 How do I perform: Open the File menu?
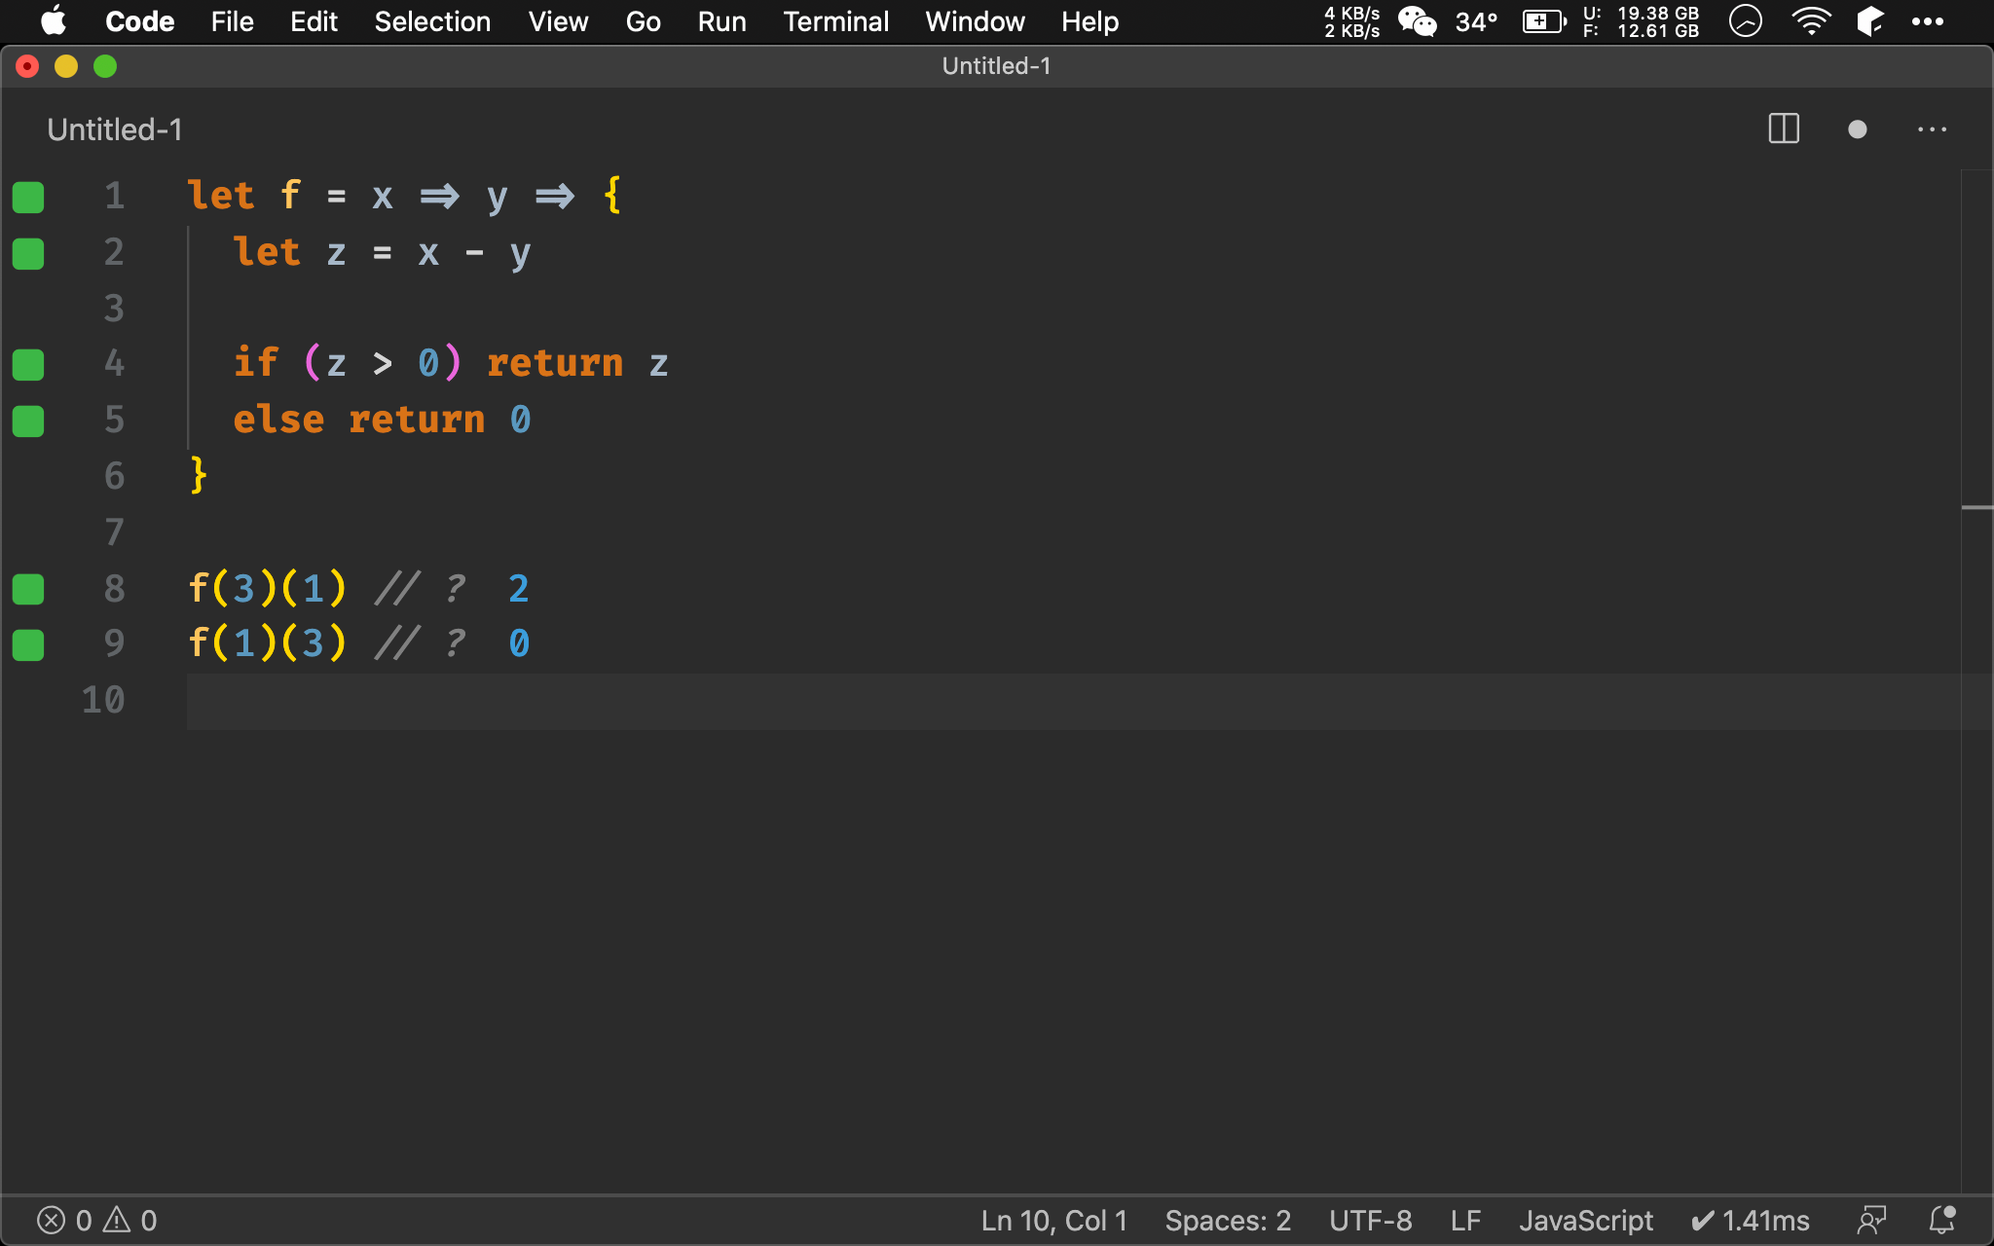click(232, 21)
